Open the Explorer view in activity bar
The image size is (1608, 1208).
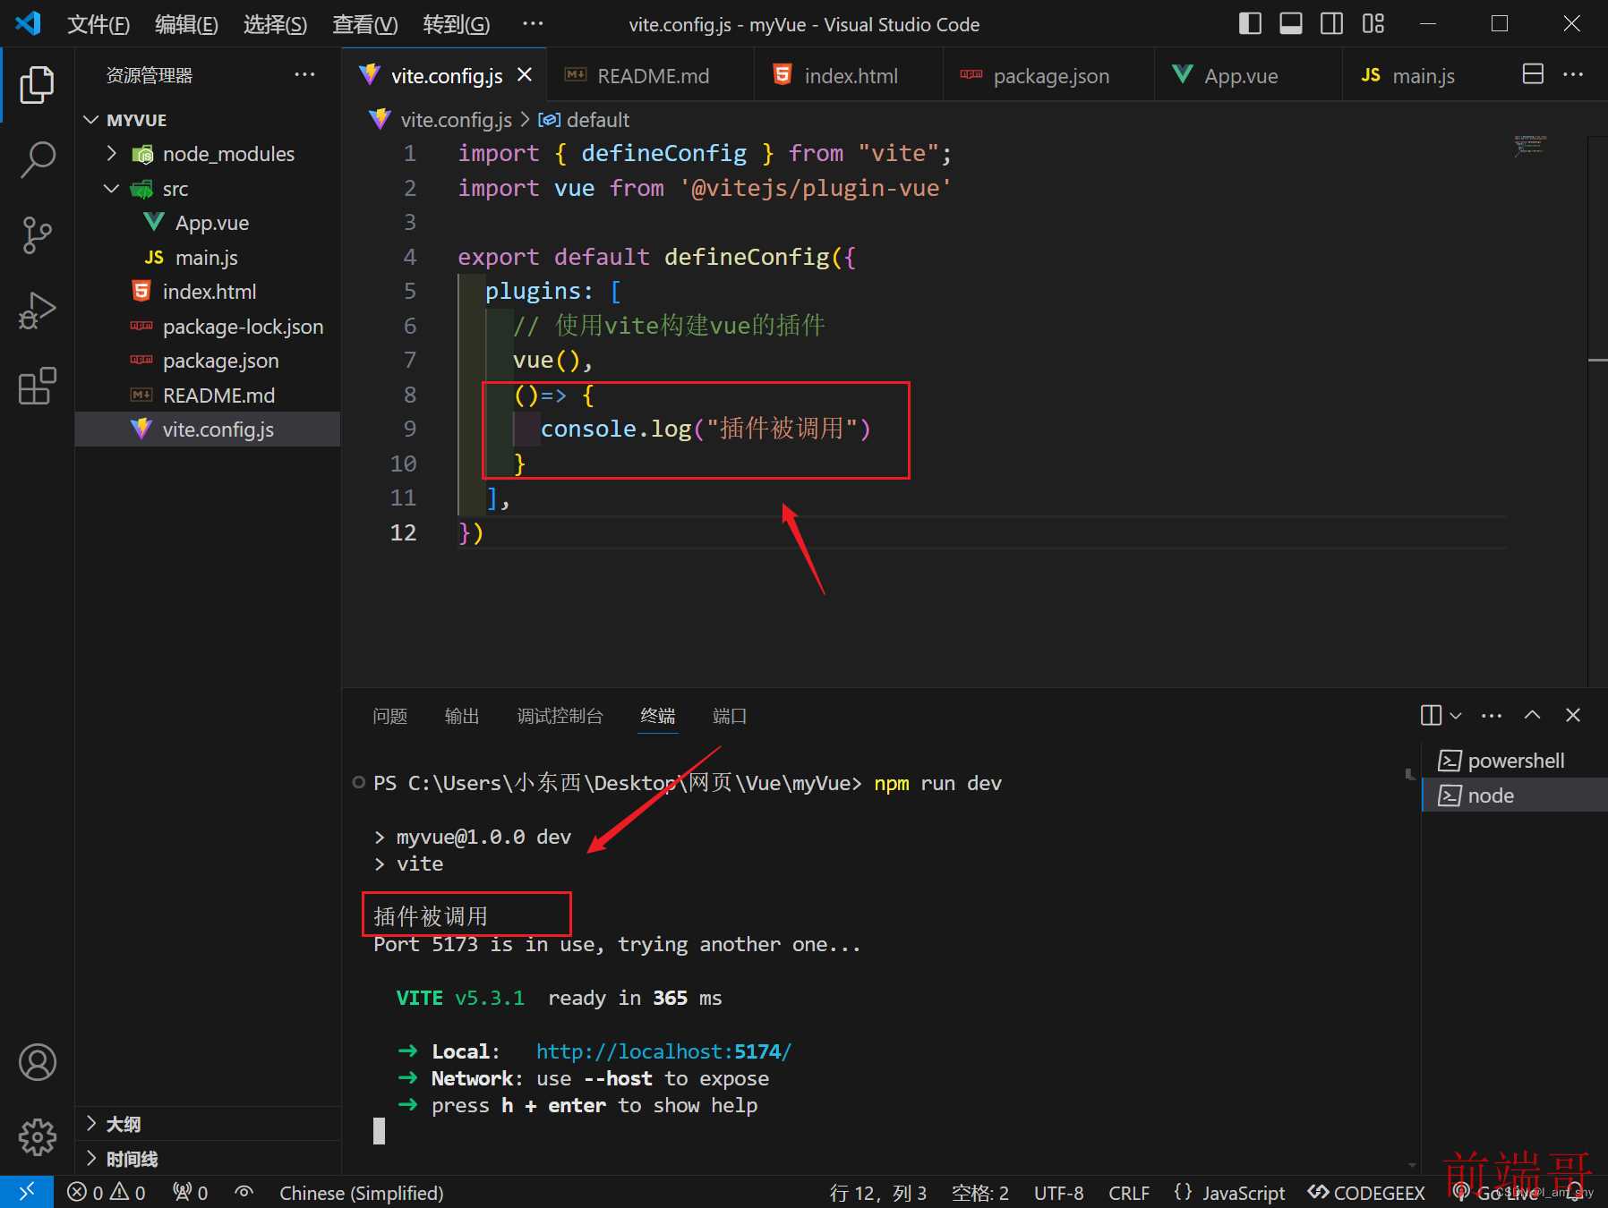pyautogui.click(x=37, y=84)
